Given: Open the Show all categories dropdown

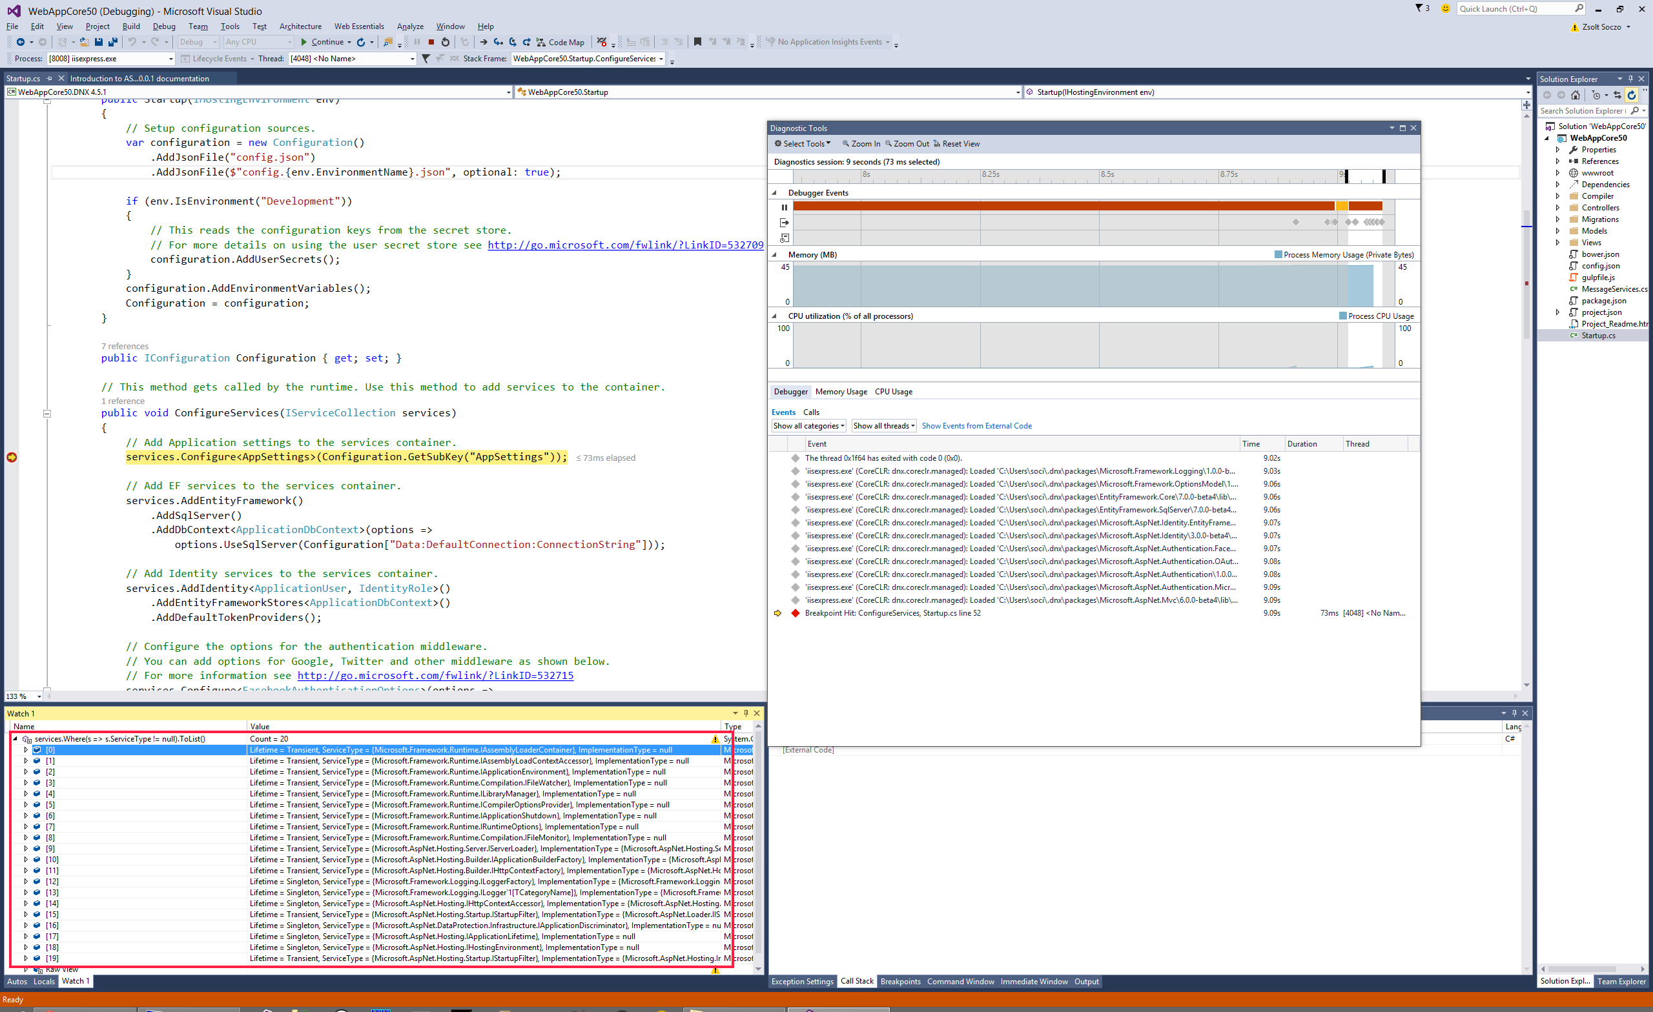Looking at the screenshot, I should [808, 426].
